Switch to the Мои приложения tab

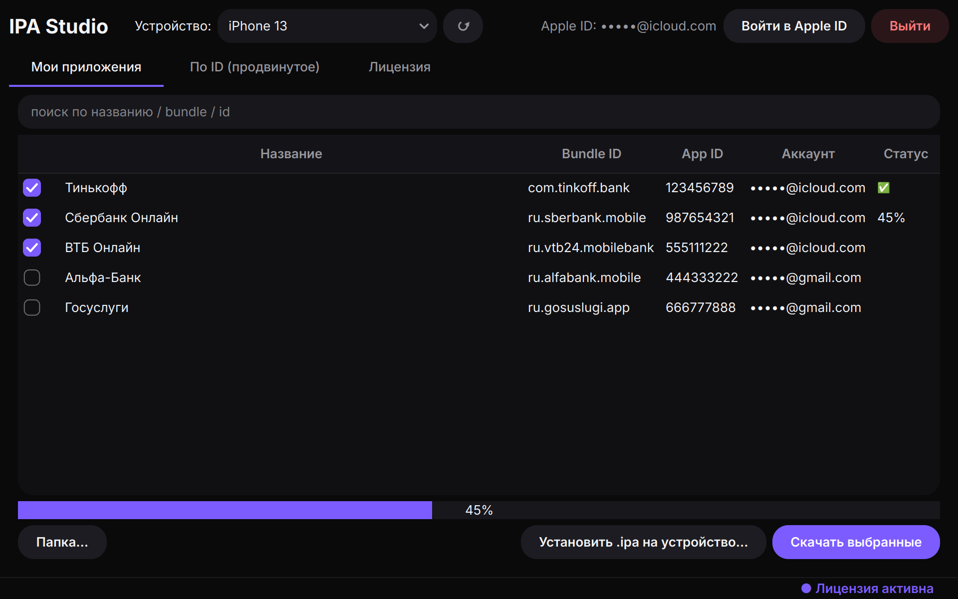pos(86,67)
